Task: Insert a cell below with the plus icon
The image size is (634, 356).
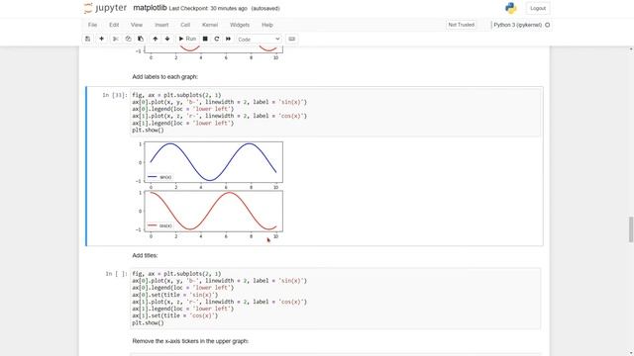Action: pos(101,39)
